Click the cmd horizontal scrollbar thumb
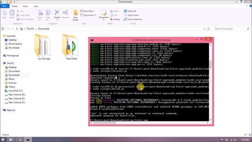Screen dimensions: 252x142 pos(104,123)
